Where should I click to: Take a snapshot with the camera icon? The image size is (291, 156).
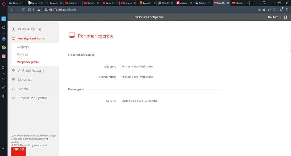[259, 10]
